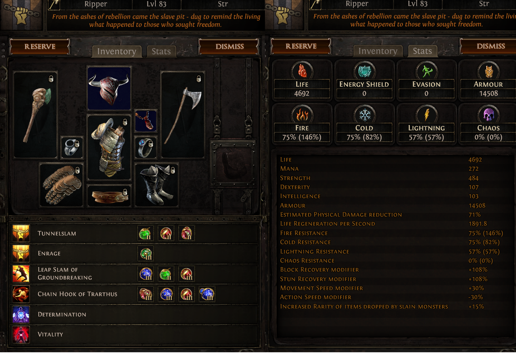
Task: Click the left Dismiss button
Action: click(x=229, y=47)
